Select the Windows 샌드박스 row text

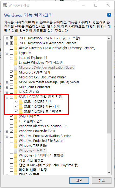[x=32, y=151]
